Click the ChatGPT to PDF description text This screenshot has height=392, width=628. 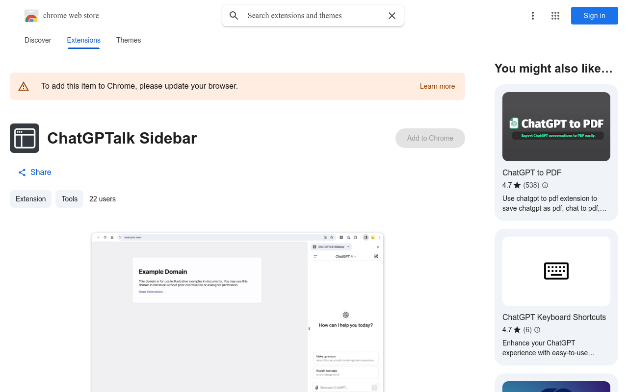pyautogui.click(x=554, y=203)
